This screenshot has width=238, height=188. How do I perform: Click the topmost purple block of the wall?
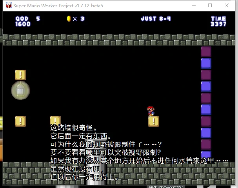tap(206, 52)
